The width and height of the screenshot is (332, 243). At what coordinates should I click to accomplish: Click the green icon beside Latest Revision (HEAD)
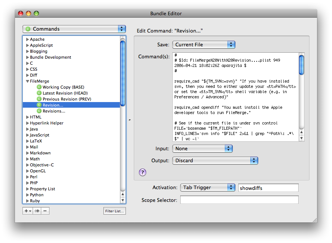[x=39, y=93]
